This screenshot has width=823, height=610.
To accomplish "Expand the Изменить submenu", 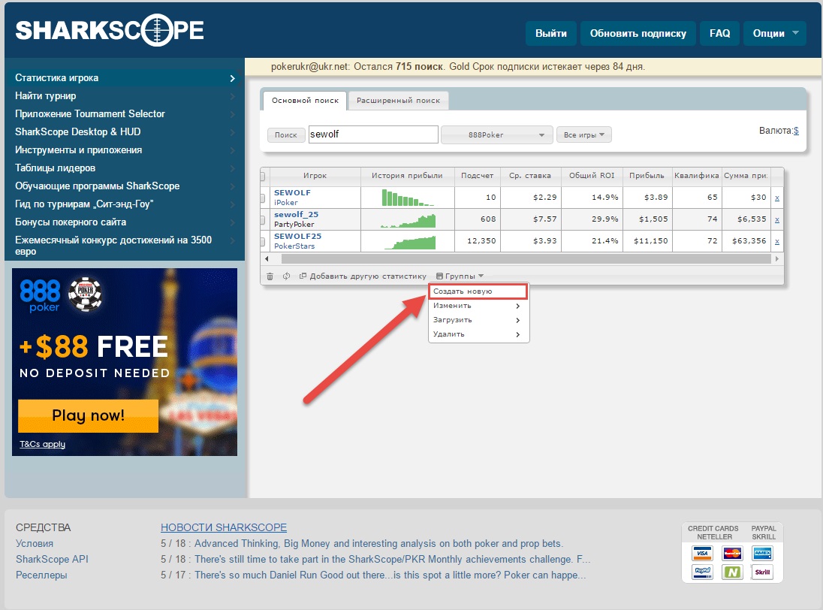I will point(478,306).
